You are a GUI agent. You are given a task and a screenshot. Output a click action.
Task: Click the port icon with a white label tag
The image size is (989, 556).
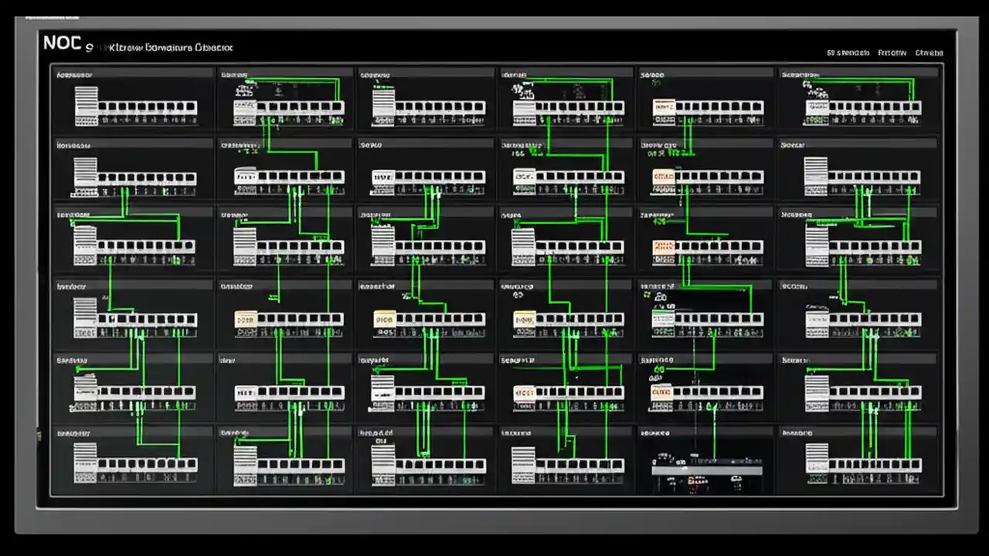384,318
